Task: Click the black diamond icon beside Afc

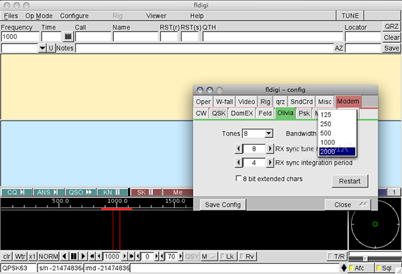Action: click(344, 268)
